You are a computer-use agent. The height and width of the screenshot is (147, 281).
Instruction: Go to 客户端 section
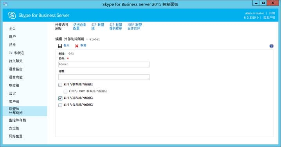point(14,101)
